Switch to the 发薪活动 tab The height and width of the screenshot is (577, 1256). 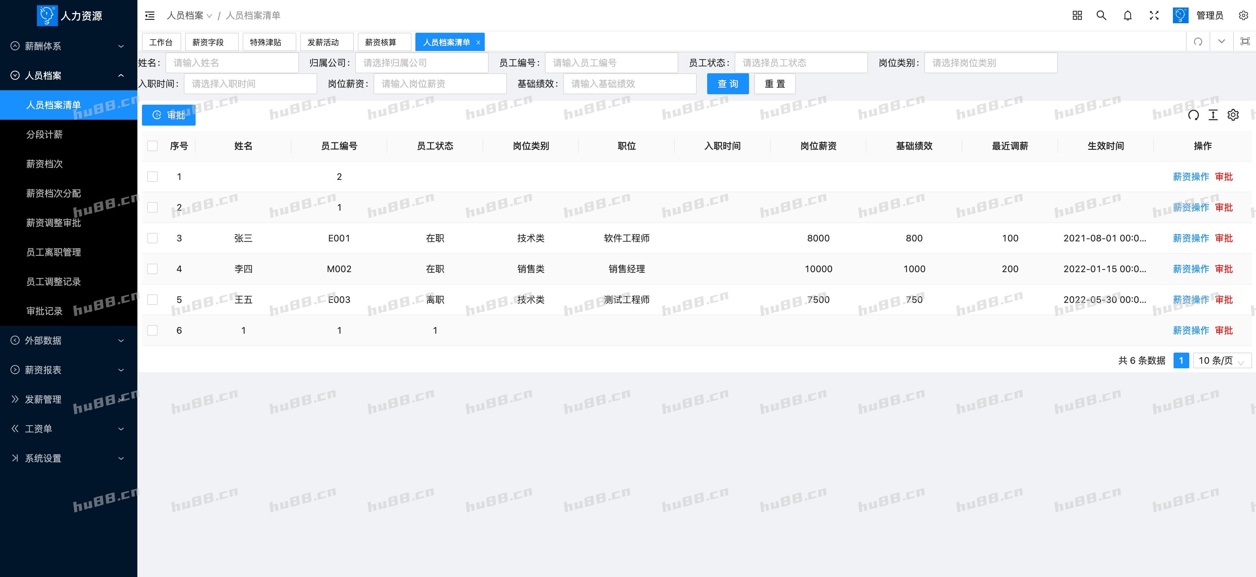point(327,42)
